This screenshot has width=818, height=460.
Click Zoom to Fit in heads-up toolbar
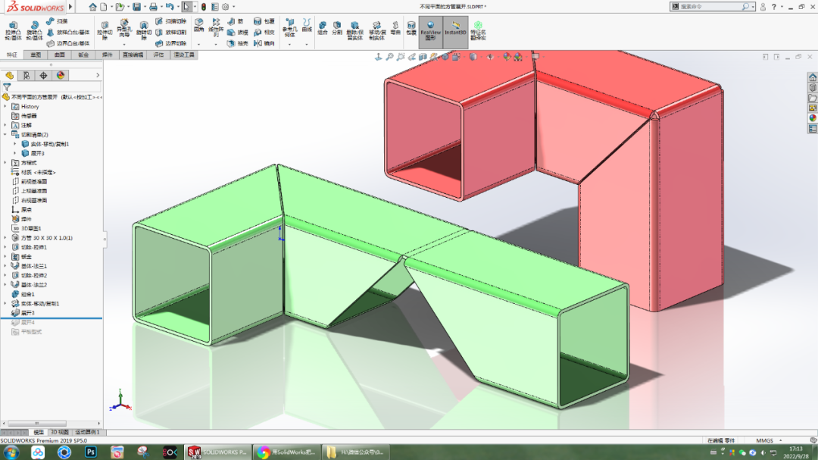(389, 56)
